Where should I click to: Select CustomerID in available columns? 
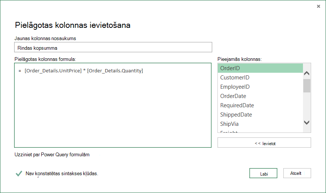pos(260,78)
